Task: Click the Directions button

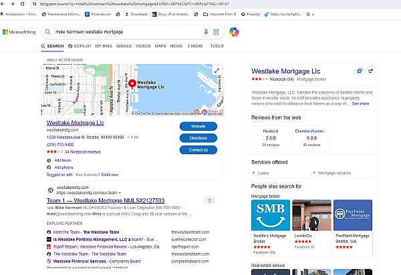Action: [198, 138]
